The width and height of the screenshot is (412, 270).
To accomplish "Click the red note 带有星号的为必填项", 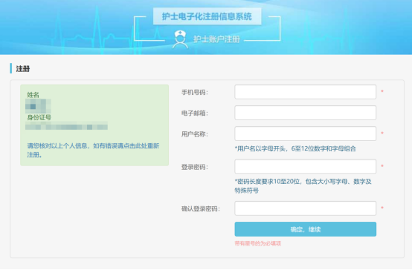I will tap(258, 243).
